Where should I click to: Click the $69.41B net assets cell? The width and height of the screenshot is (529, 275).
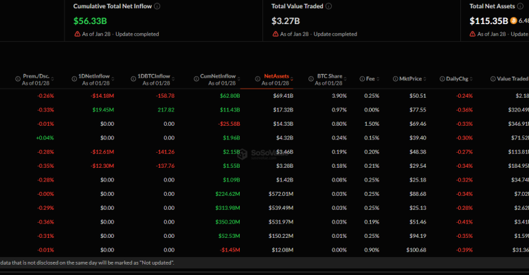283,96
